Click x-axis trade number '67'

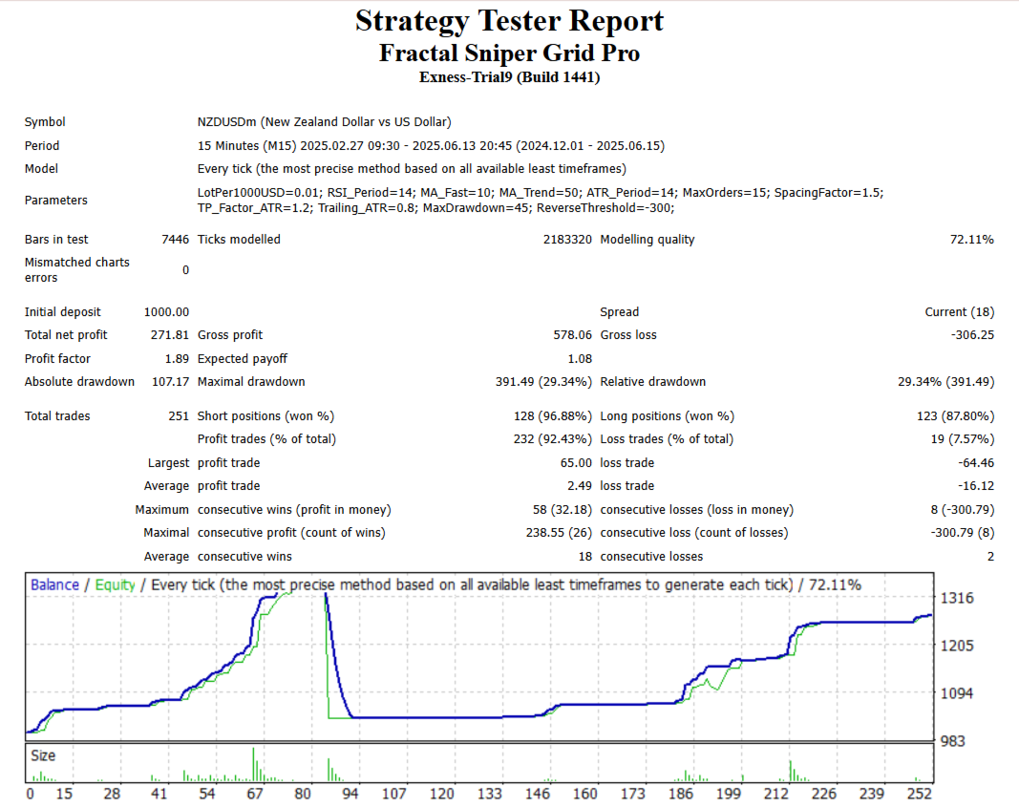point(255,794)
